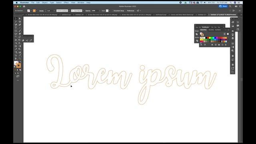Set paint mode to None
Screen dimensions: 256x144
click(x=20, y=70)
